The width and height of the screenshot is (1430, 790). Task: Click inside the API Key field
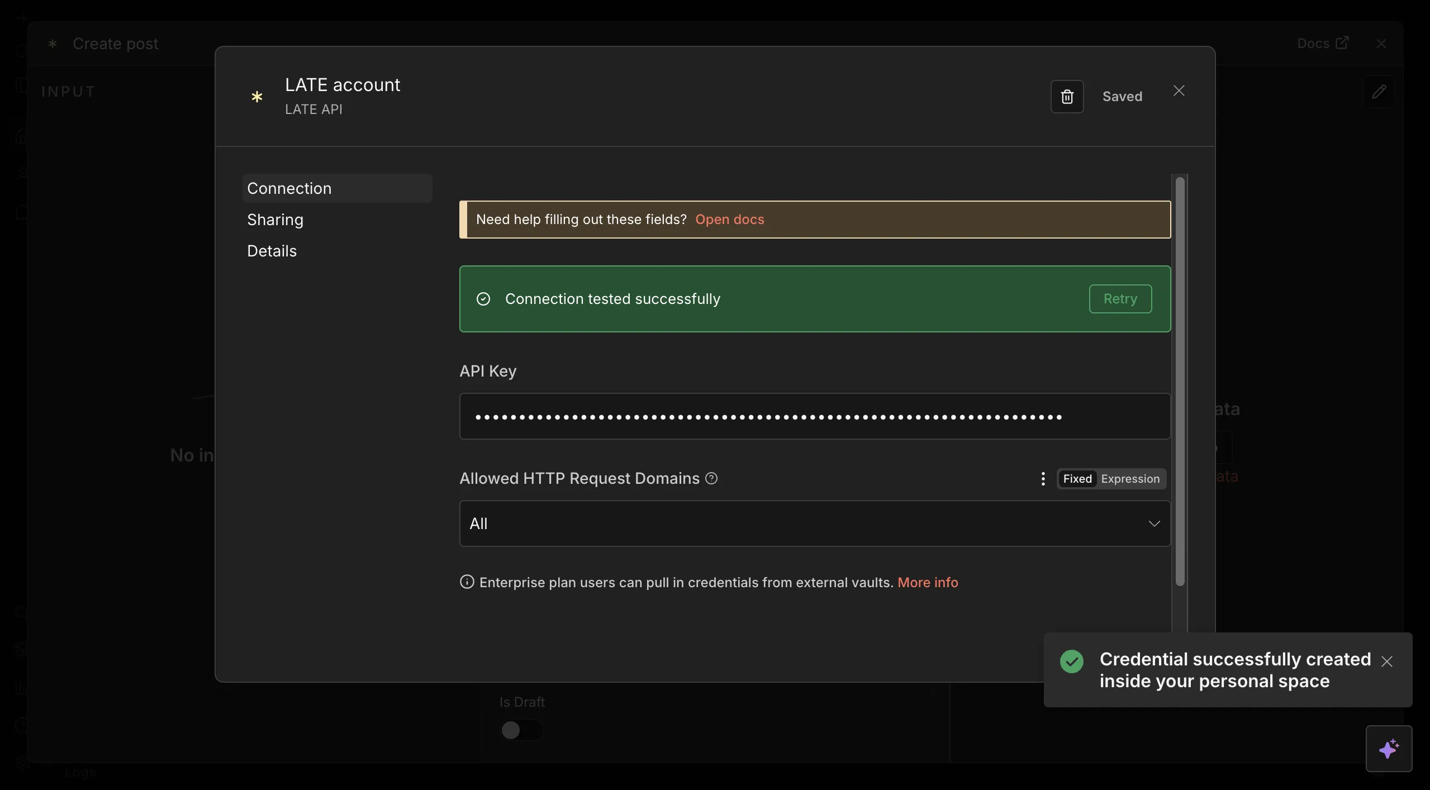click(x=814, y=416)
